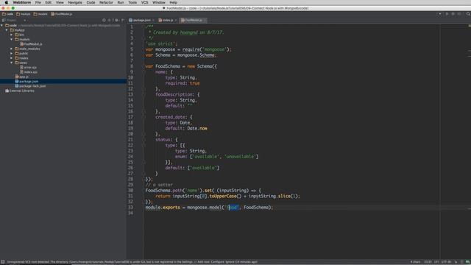Expand the bin folder
This screenshot has width=471, height=265.
(12, 35)
